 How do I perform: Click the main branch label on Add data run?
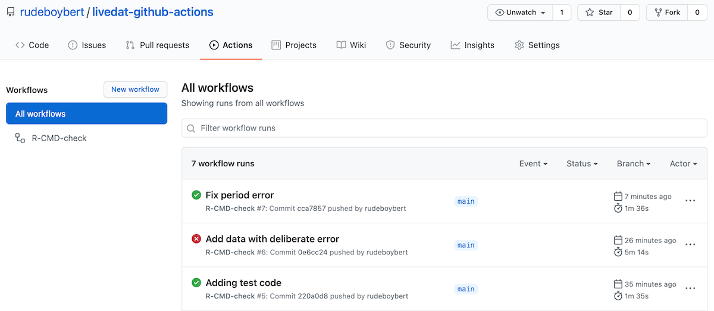pos(466,245)
